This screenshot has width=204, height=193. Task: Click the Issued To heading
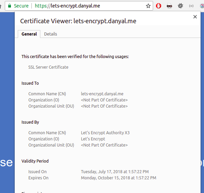pos(30,83)
